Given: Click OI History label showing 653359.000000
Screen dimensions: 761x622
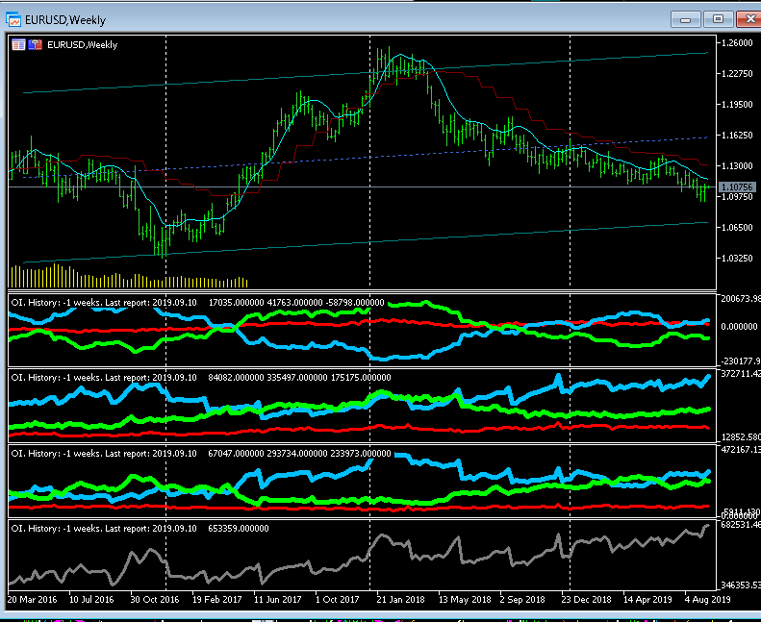Looking at the screenshot, I should click(140, 528).
